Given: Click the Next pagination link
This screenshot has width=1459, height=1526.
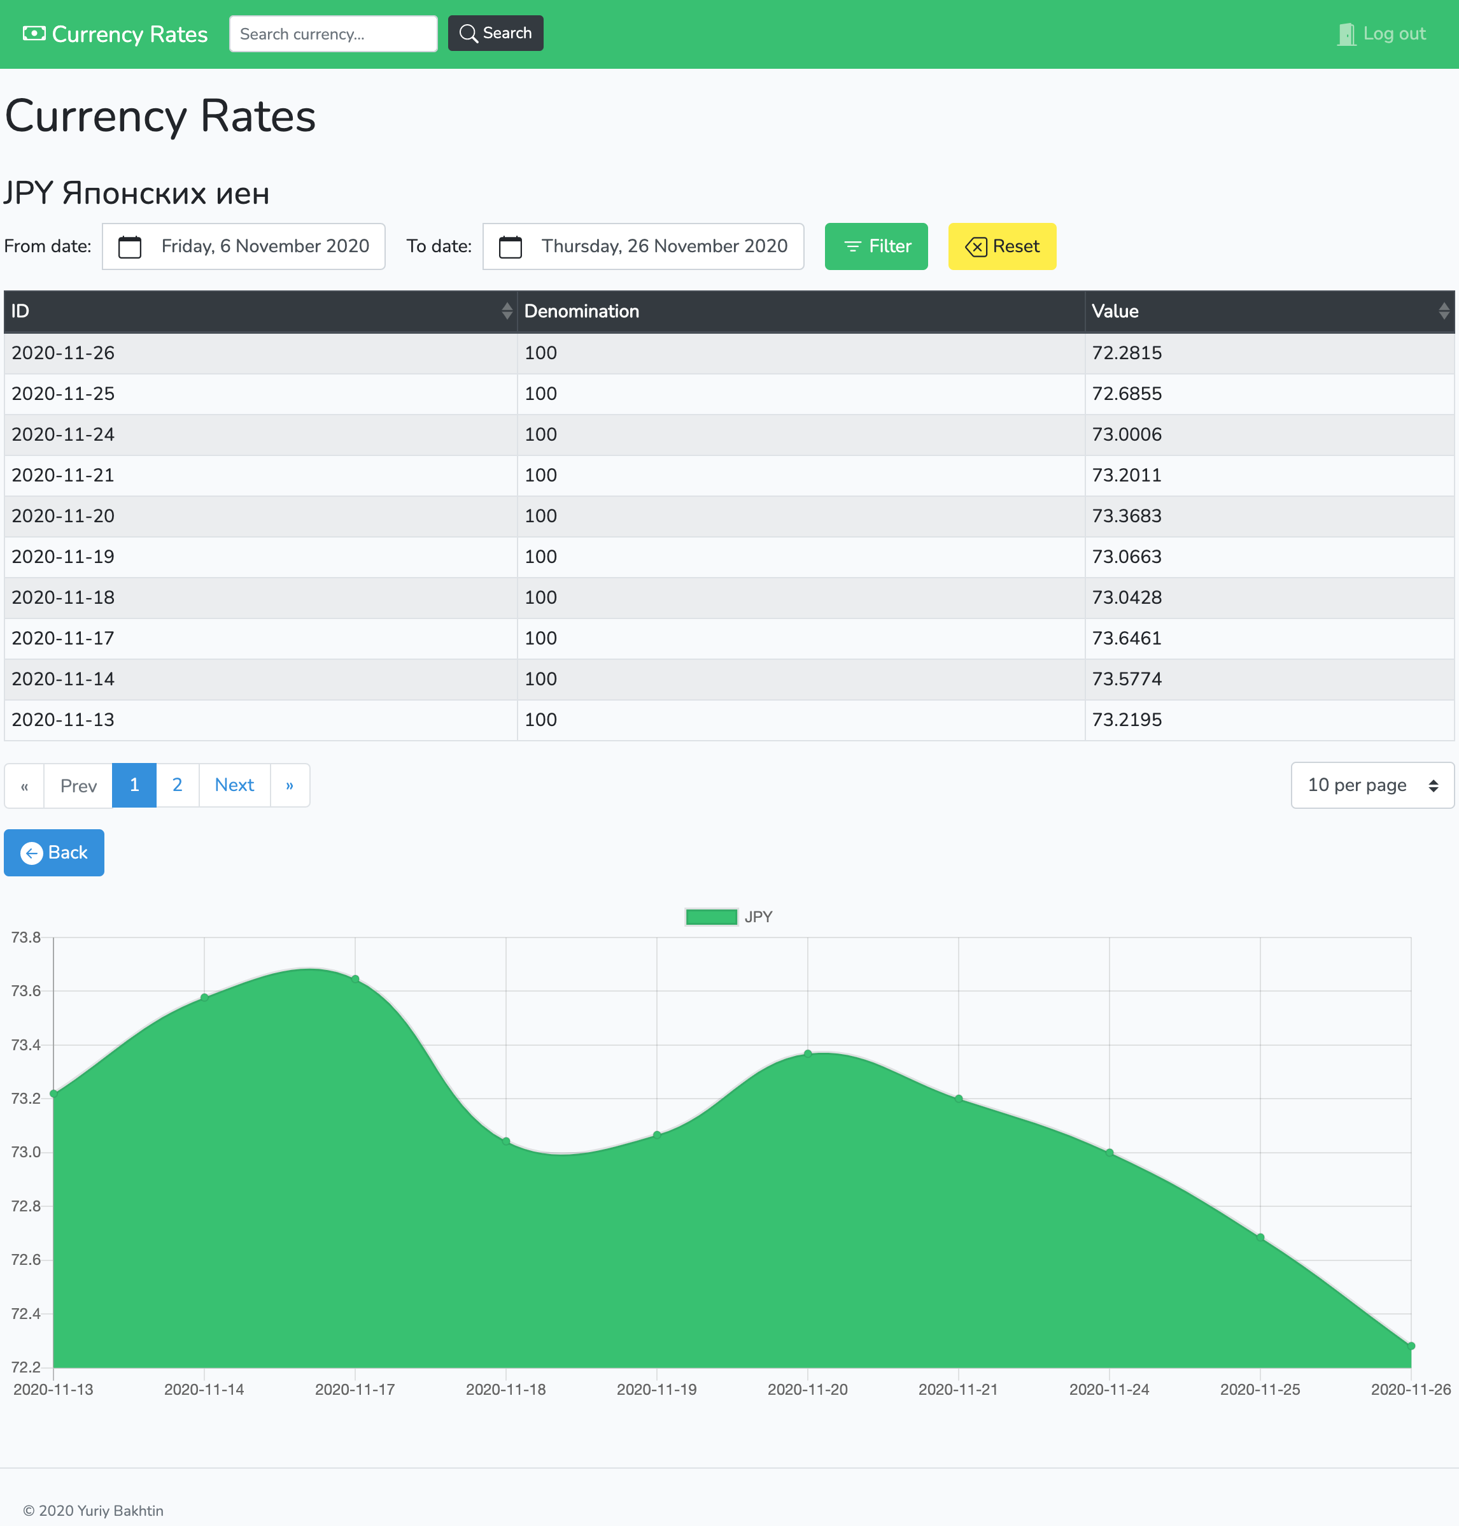Looking at the screenshot, I should (234, 785).
